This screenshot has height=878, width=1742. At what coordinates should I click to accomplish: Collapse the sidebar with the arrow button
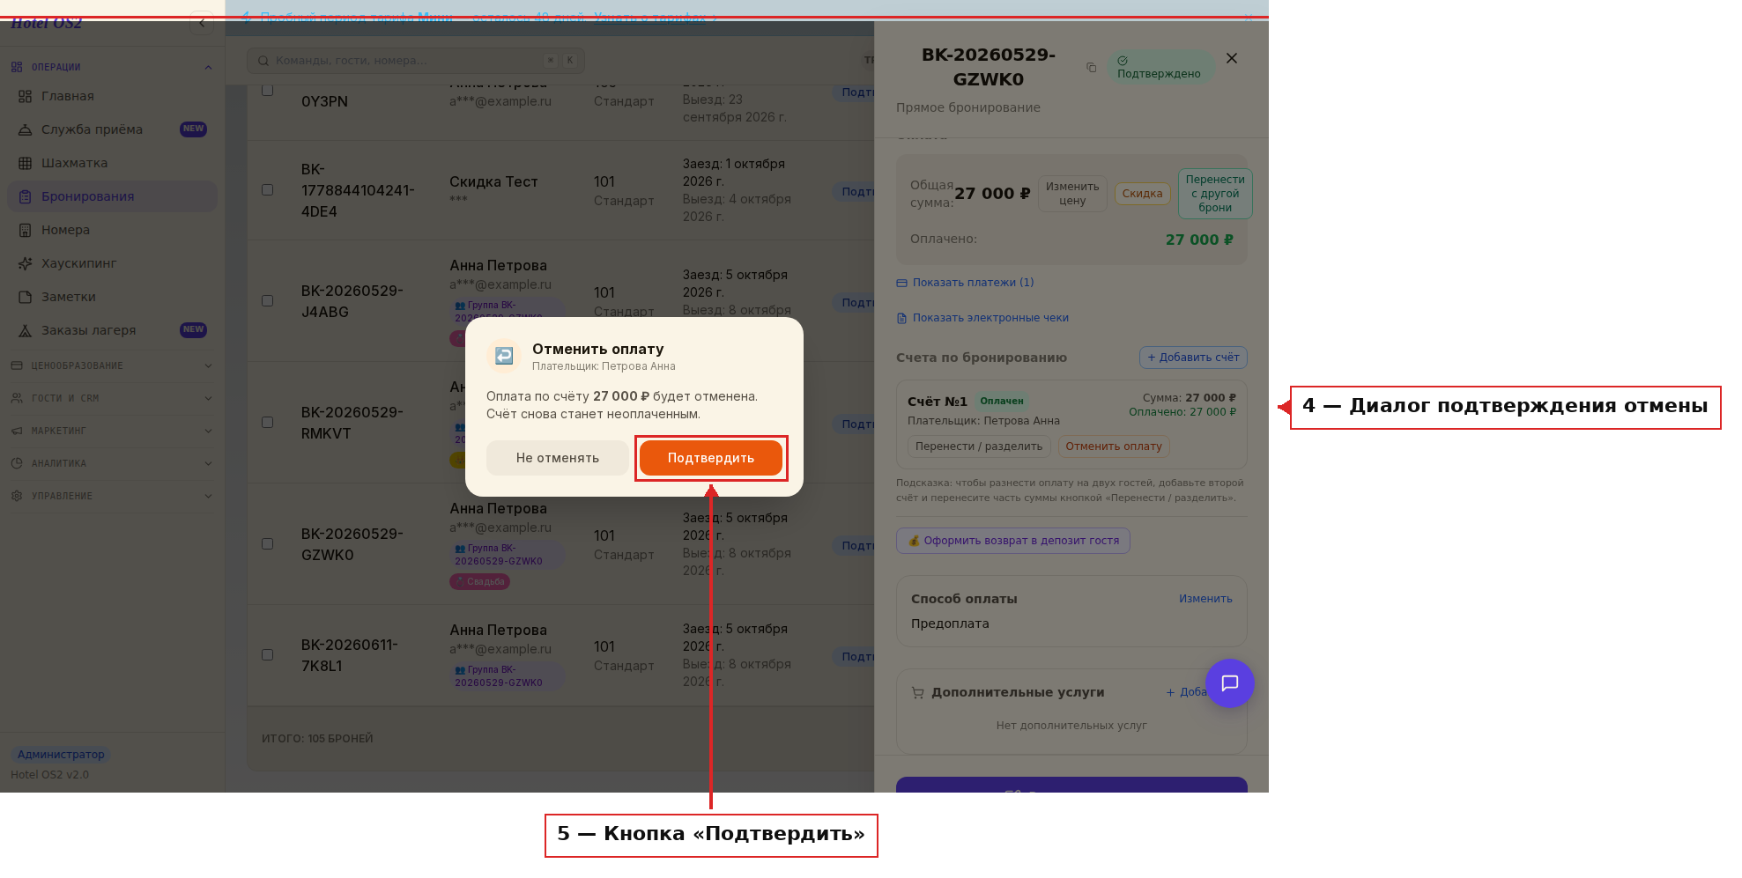(x=202, y=23)
